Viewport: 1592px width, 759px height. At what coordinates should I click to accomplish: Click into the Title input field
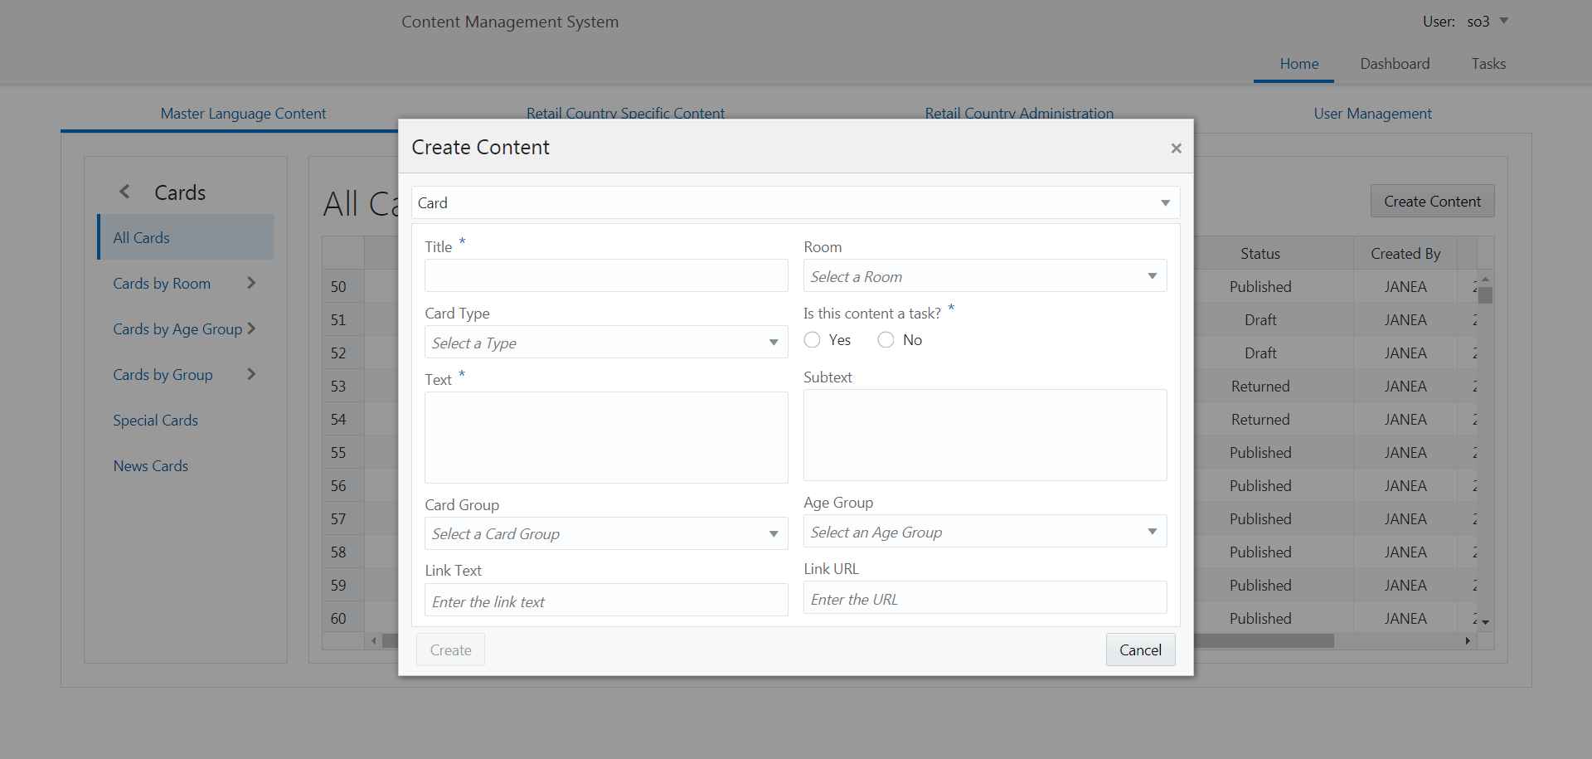click(606, 275)
